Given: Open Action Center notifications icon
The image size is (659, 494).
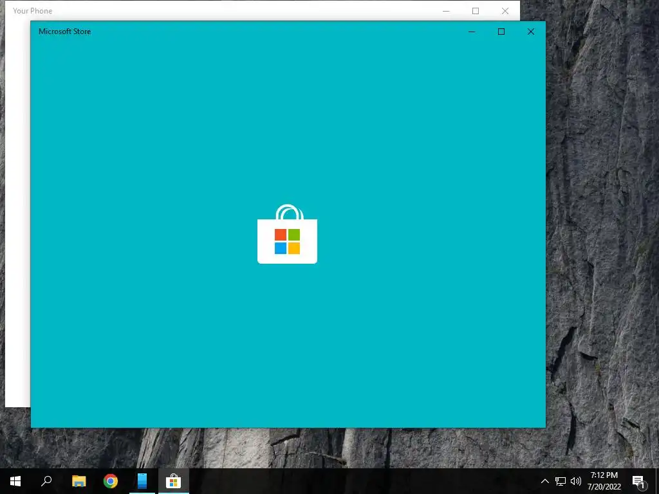Looking at the screenshot, I should 639,482.
